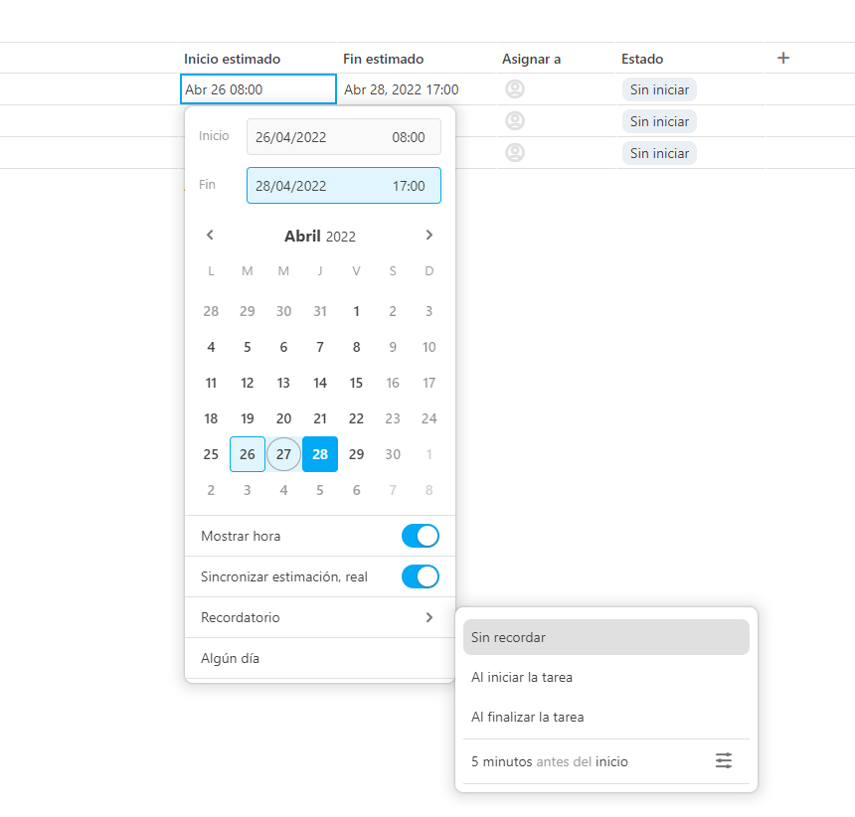Screen dimensions: 855x817
Task: Add a new column with the plus icon
Action: pyautogui.click(x=783, y=58)
